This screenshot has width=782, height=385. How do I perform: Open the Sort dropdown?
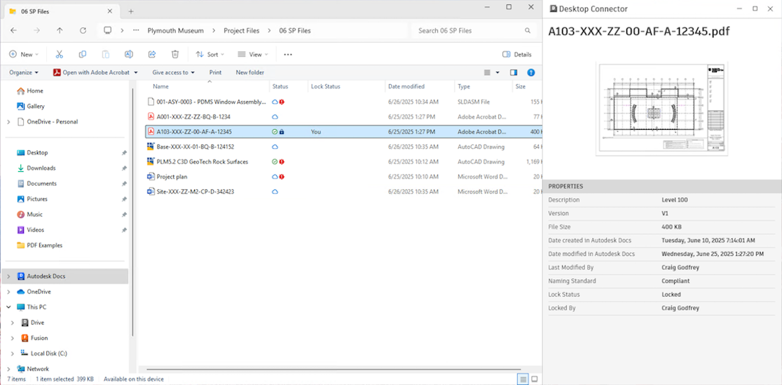pyautogui.click(x=210, y=55)
